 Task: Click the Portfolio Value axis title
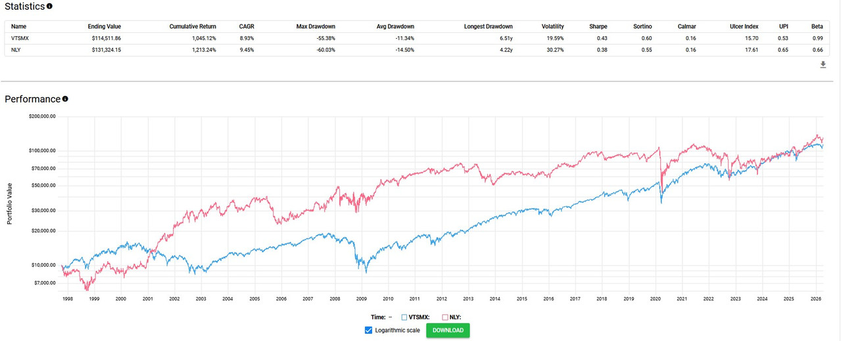pyautogui.click(x=10, y=204)
